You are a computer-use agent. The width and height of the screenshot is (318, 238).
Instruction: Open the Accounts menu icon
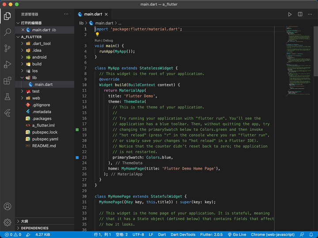pyautogui.click(x=8, y=206)
